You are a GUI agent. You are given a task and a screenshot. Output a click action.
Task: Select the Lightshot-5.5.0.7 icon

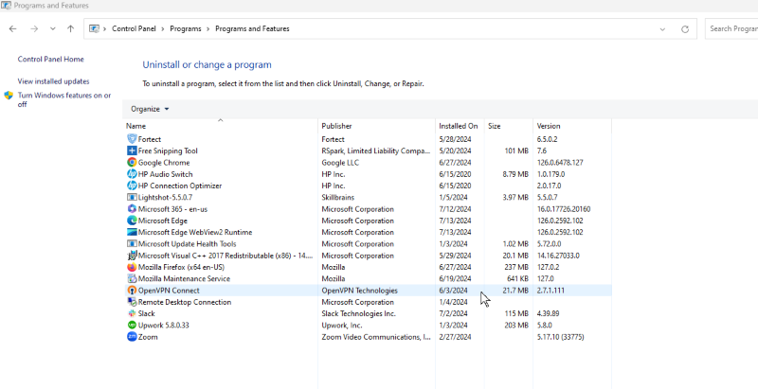pos(132,198)
